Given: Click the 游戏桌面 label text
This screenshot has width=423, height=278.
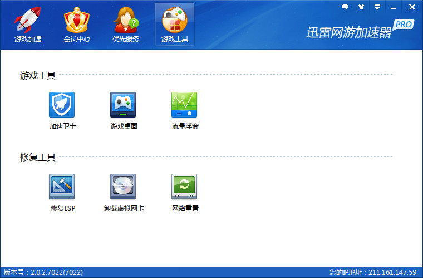Looking at the screenshot, I should (124, 126).
